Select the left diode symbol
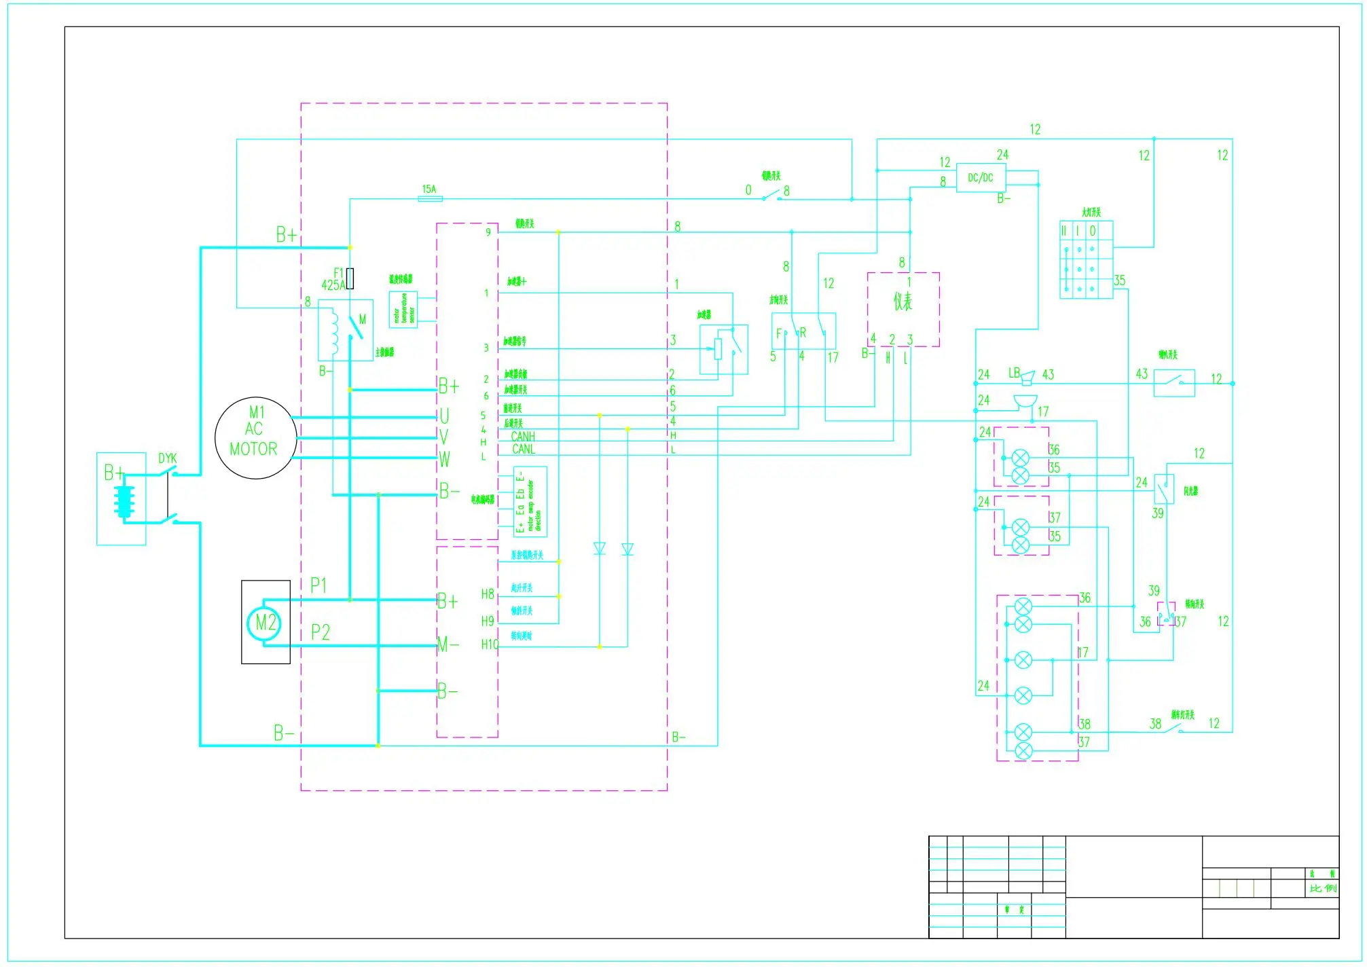Viewport: 1367px width, 967px height. point(599,548)
